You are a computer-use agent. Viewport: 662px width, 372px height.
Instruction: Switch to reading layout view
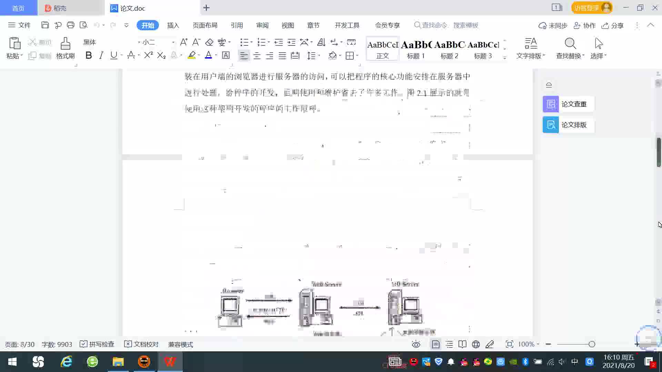coord(462,344)
